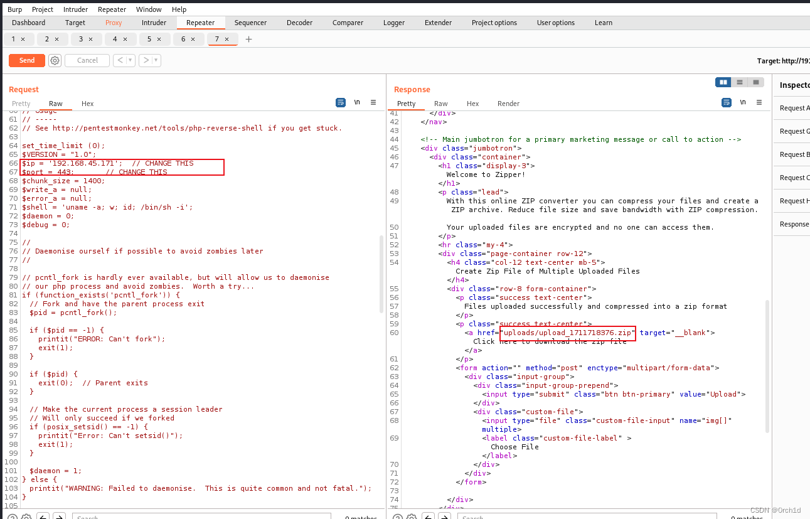This screenshot has height=519, width=810.
Task: Click the Request panel vertical scrollbar
Action: click(x=381, y=274)
